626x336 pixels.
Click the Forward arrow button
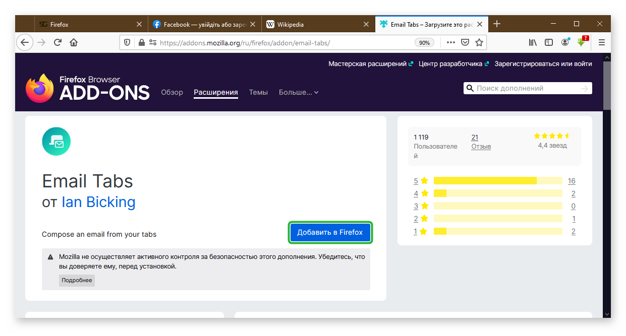tap(41, 42)
